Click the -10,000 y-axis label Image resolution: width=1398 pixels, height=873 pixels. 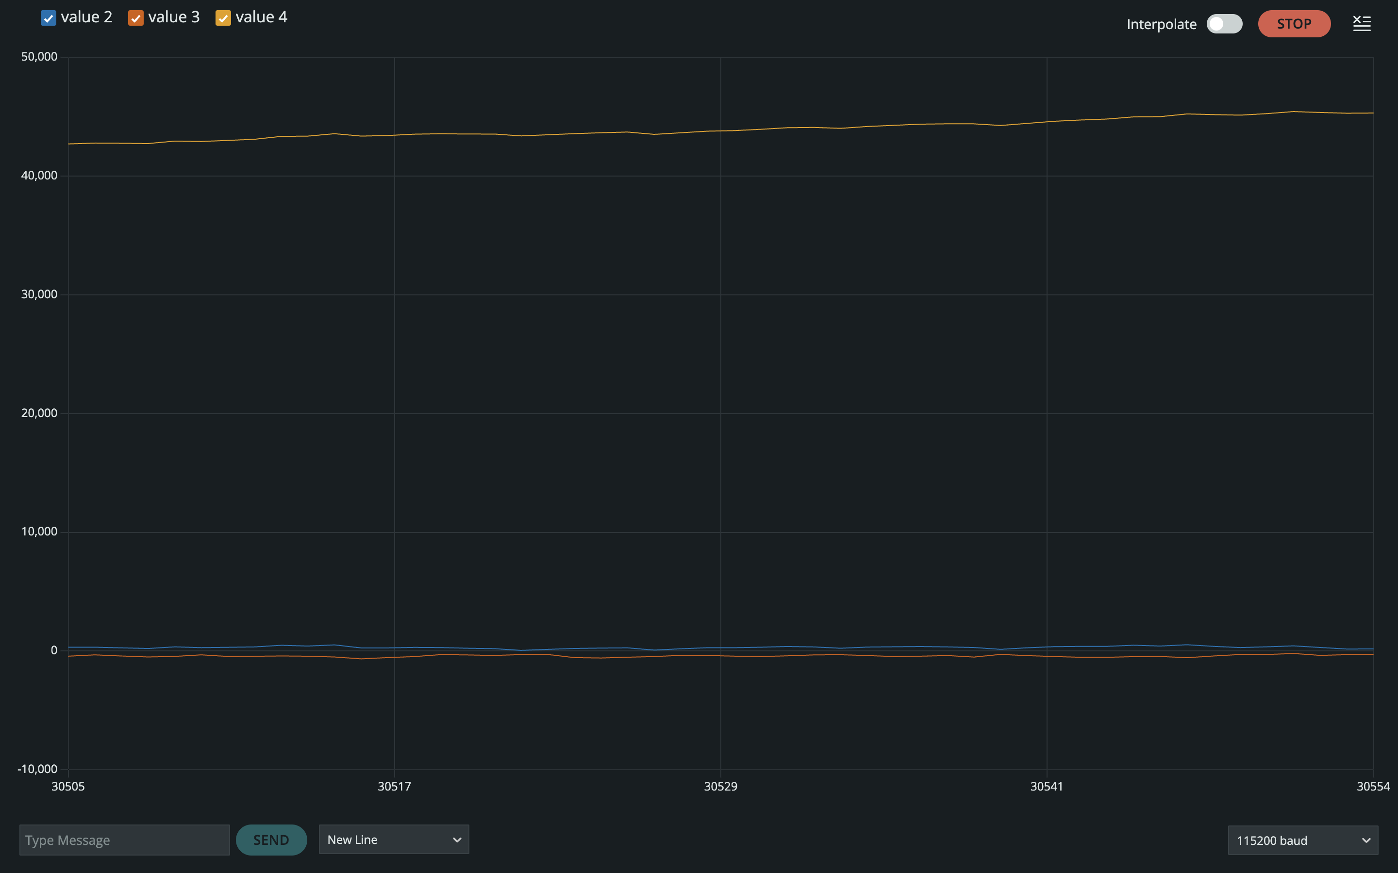[37, 769]
